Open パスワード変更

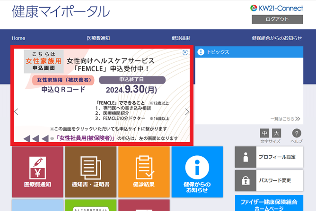[269, 180]
